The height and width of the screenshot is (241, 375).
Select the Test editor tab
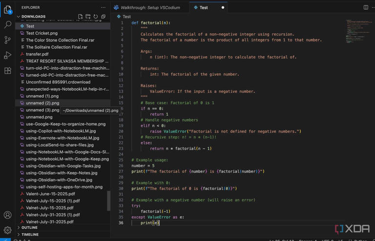pos(204,7)
